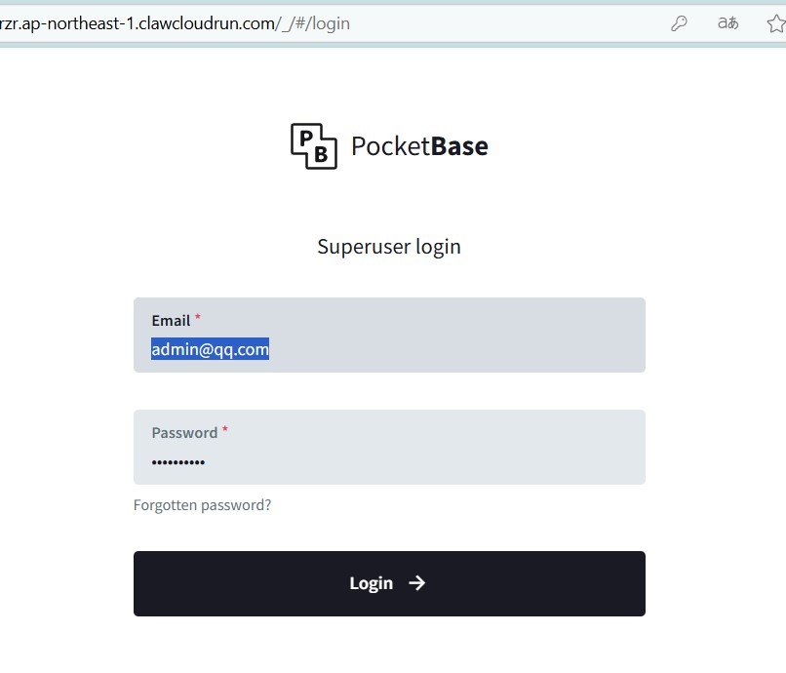Viewport: 786px width, 673px height.
Task: Click the red asterisk beside Password
Action: (x=225, y=430)
